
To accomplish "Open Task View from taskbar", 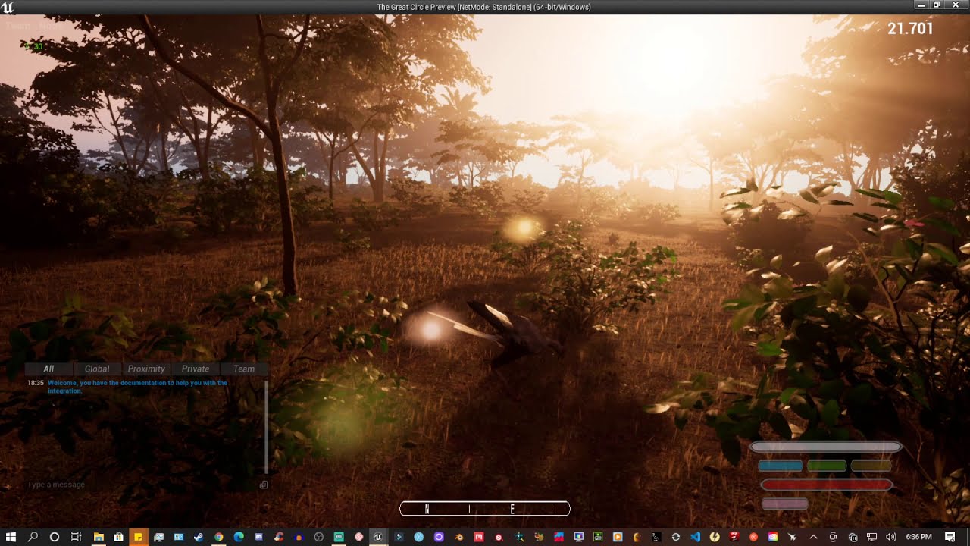I will click(x=77, y=537).
